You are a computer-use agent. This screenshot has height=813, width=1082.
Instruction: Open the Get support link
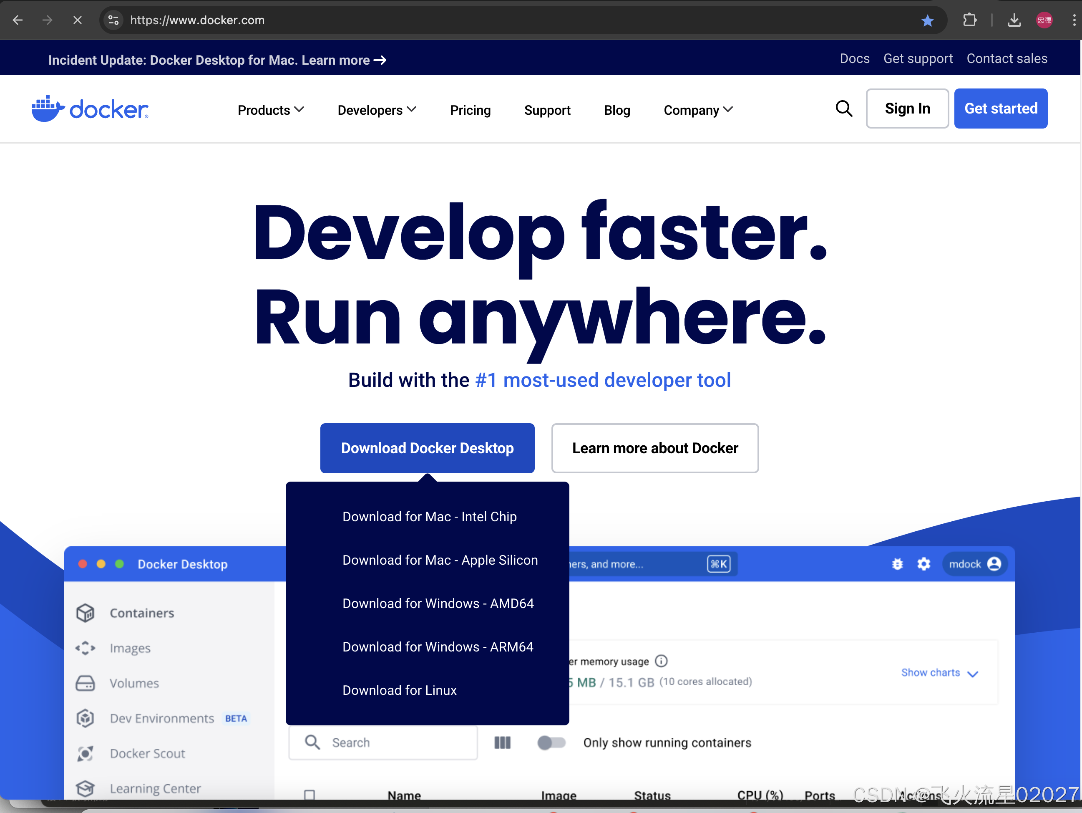click(918, 59)
